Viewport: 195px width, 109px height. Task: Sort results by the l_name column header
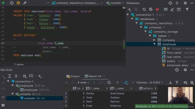(121, 88)
